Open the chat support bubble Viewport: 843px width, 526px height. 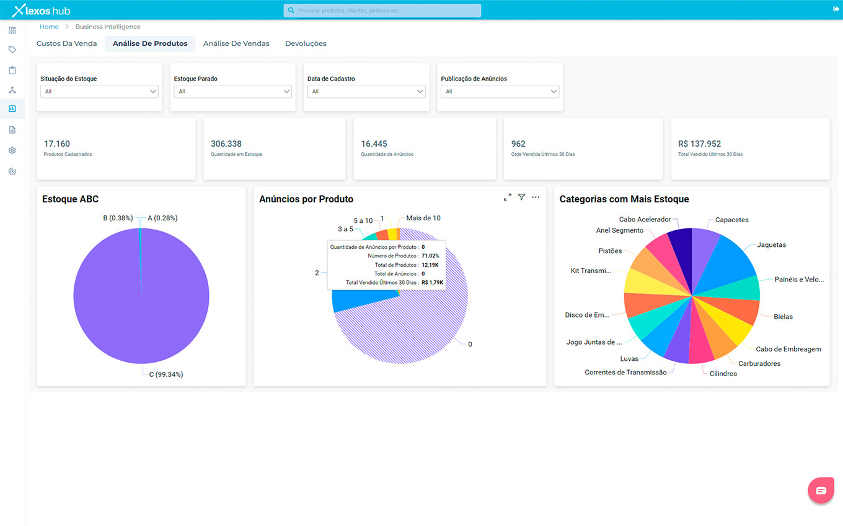tap(821, 490)
